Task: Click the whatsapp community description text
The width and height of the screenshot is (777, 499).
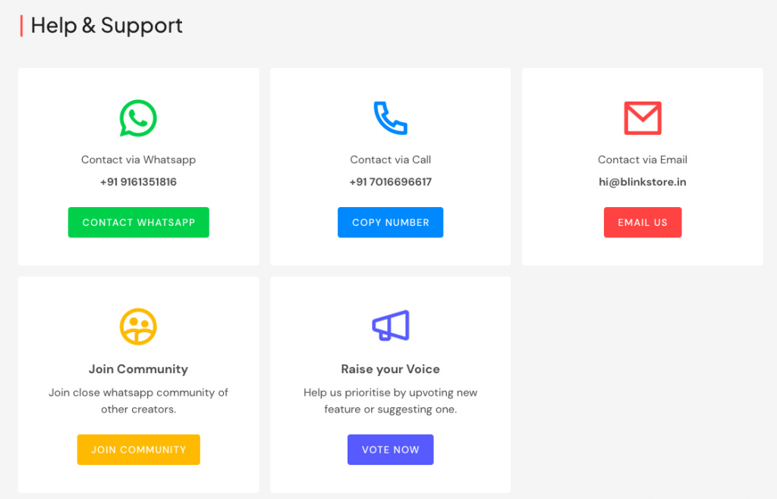Action: pyautogui.click(x=138, y=400)
